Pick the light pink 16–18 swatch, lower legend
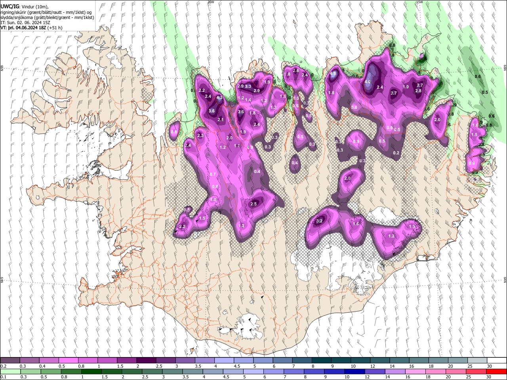The image size is (507, 380). click(x=416, y=371)
